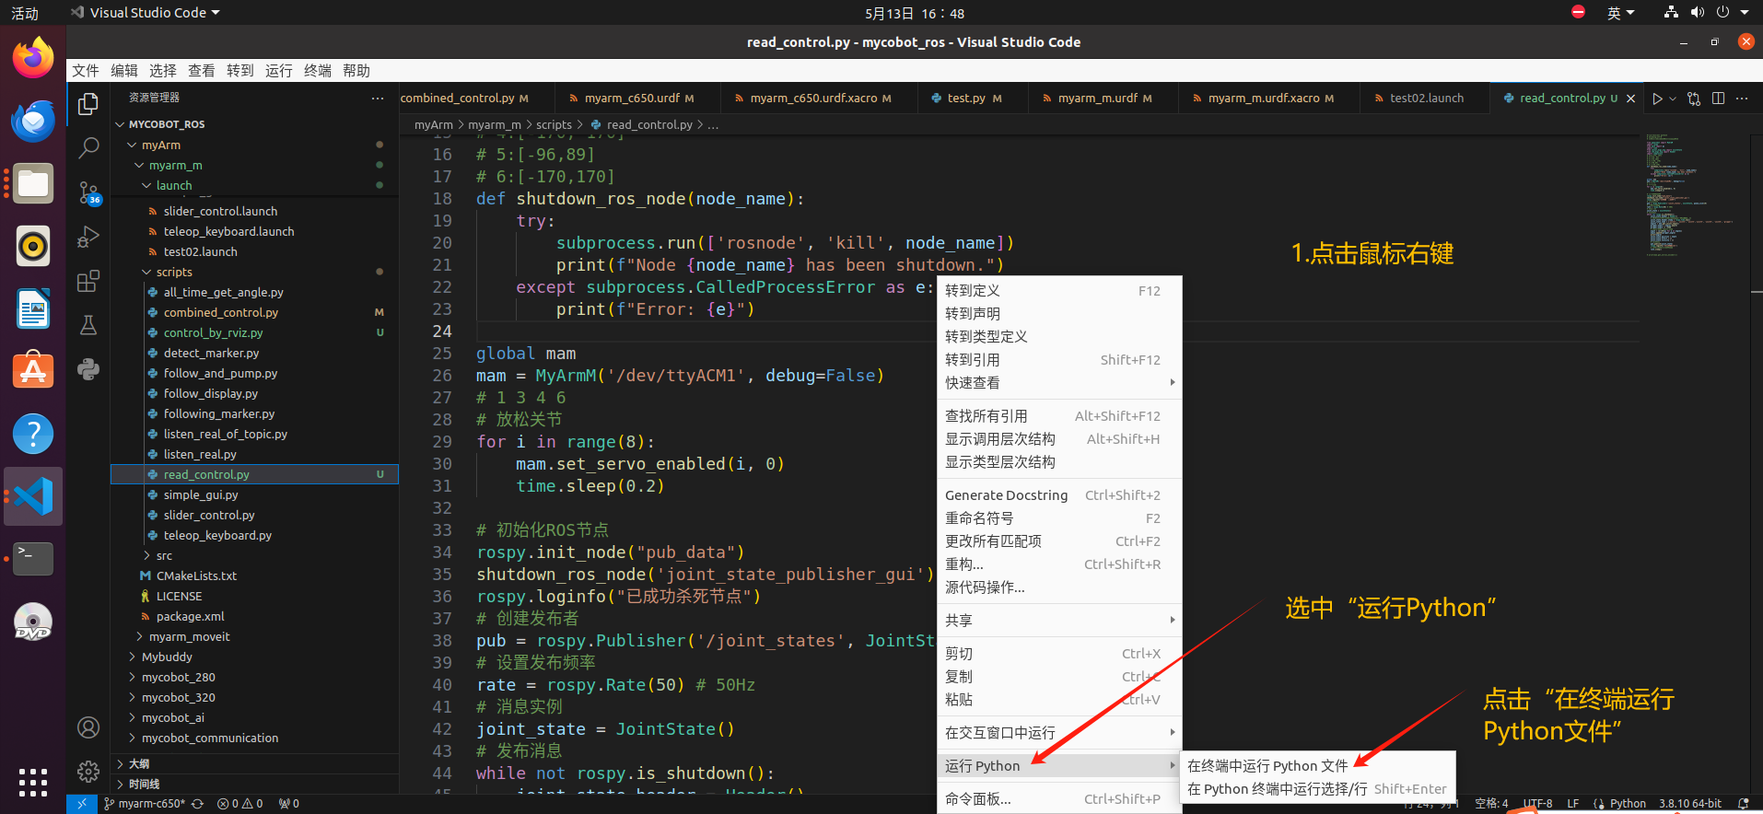Screen dimensions: 1763x814
Task: Open the Python view in the activity bar
Action: (88, 369)
